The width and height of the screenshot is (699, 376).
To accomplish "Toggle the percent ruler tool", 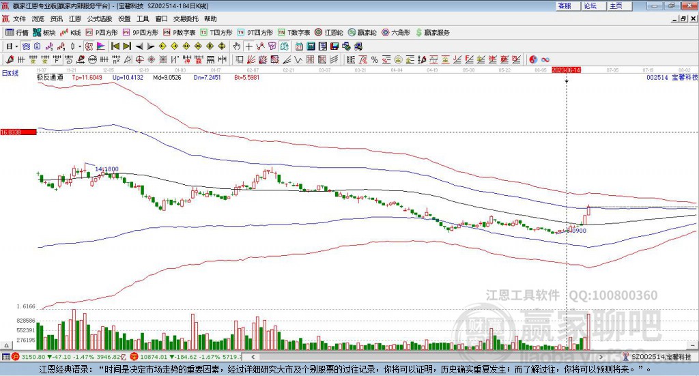I will point(375,59).
